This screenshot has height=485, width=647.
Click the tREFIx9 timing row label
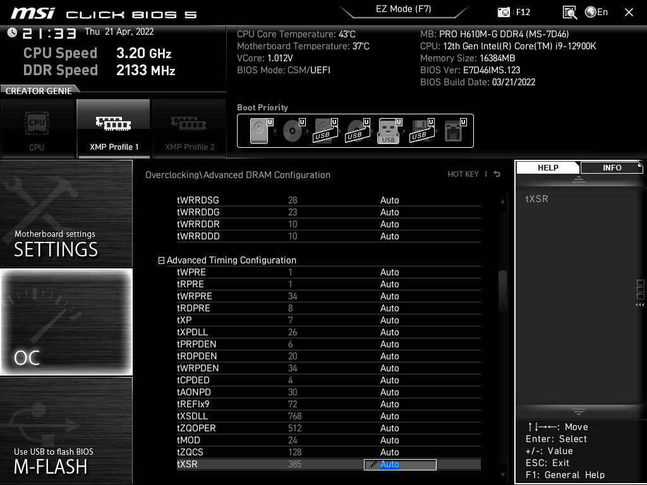click(193, 404)
